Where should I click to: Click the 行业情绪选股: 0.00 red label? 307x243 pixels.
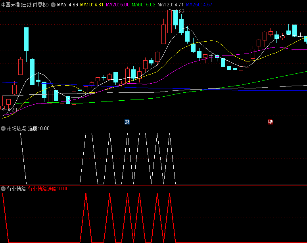point(48,189)
